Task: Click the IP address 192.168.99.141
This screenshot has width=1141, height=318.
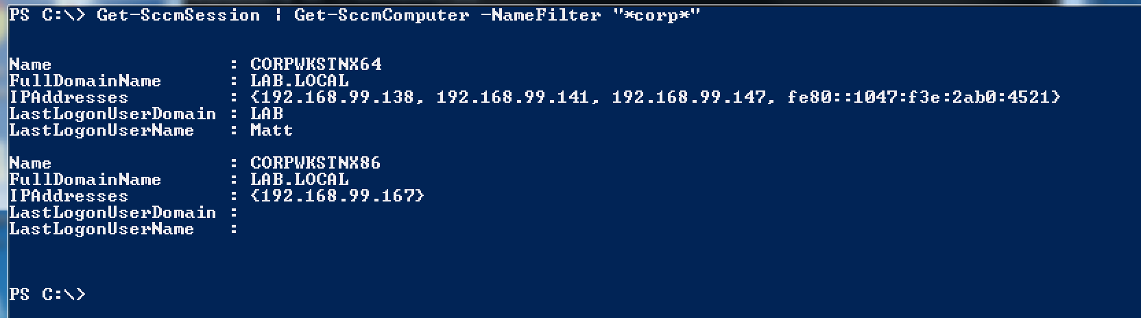Action: (512, 97)
